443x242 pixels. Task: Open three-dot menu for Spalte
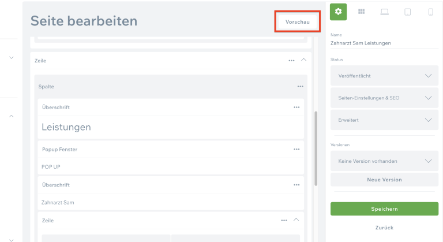301,87
